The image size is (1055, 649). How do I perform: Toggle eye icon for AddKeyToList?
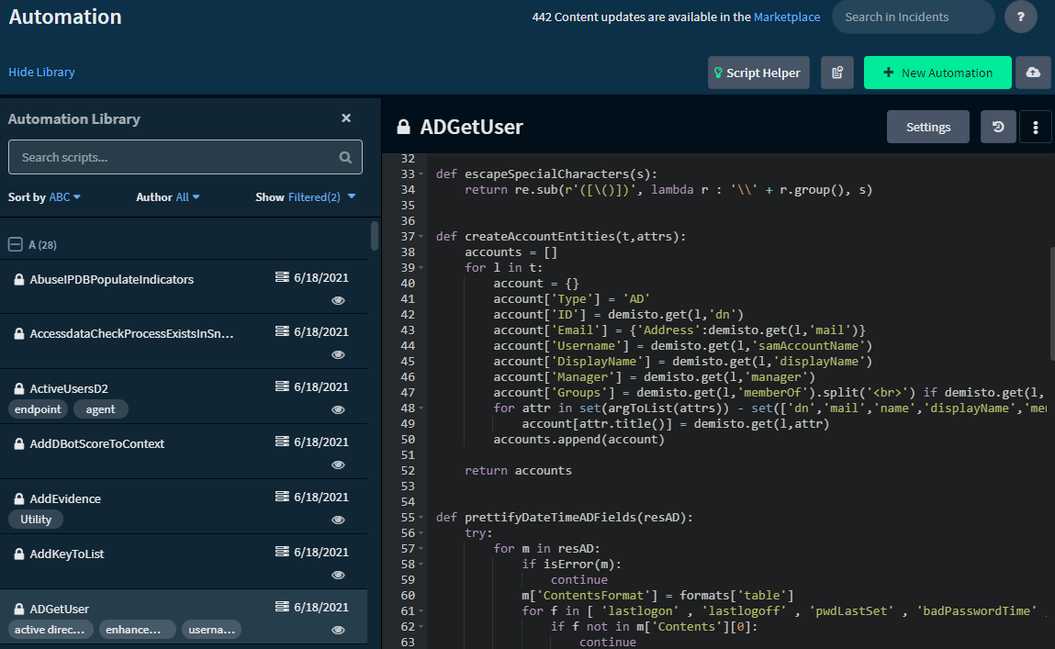339,575
